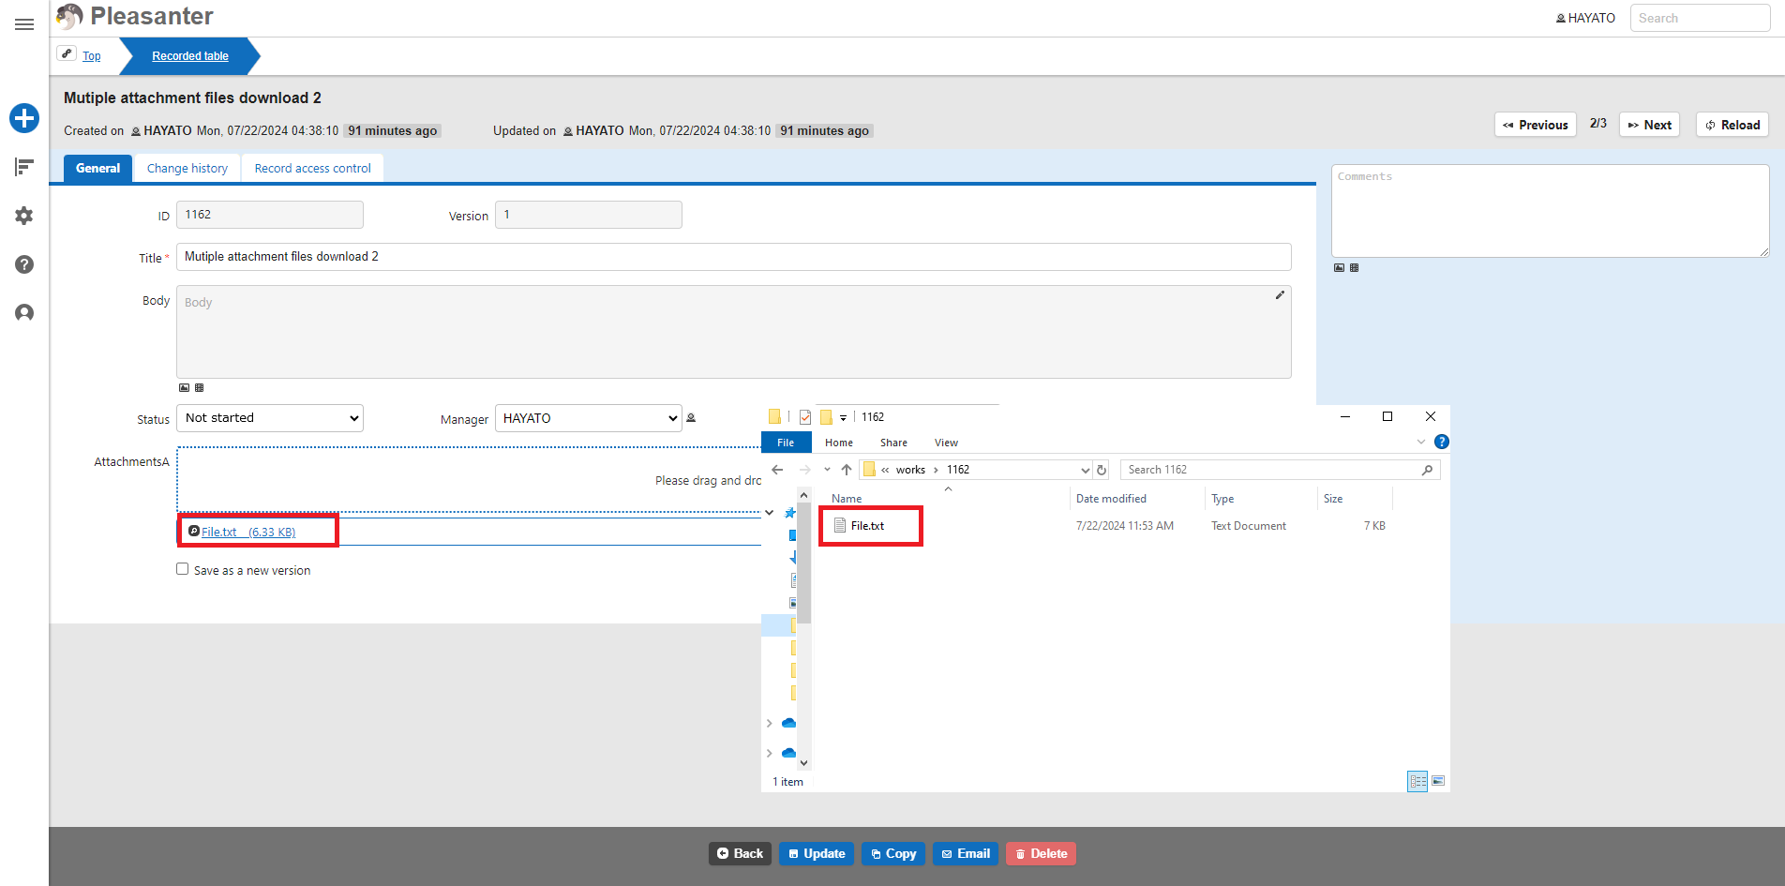Click the blue plus create icon
This screenshot has height=886, width=1785.
tap(24, 118)
